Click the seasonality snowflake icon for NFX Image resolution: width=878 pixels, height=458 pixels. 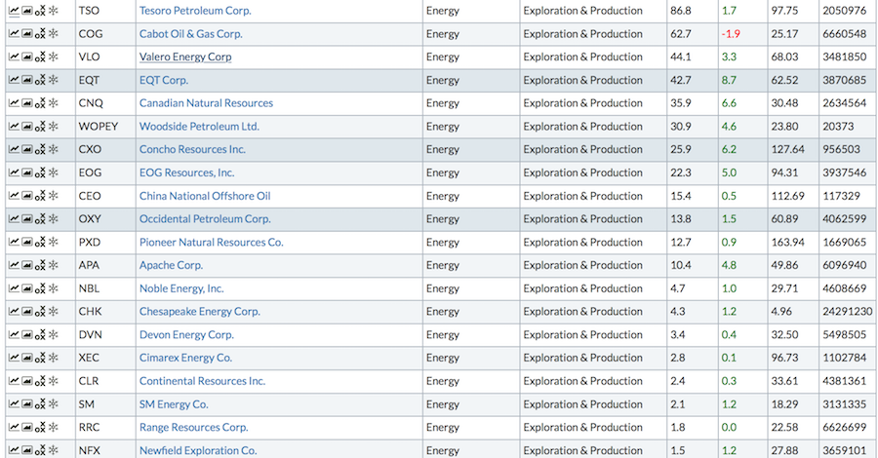(x=54, y=449)
